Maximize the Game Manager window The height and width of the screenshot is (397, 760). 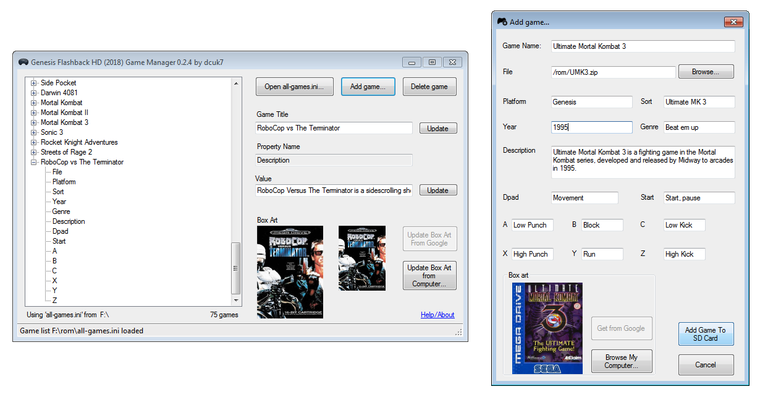point(432,62)
